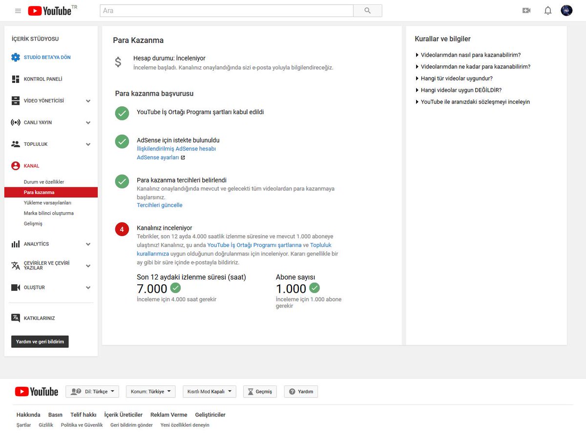Click green check beside Para kazanma tercihleri belirlendi
Viewport: 586px width, 441px height.
click(122, 181)
